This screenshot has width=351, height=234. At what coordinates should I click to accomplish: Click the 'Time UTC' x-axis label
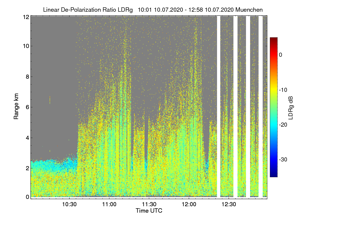point(149,211)
